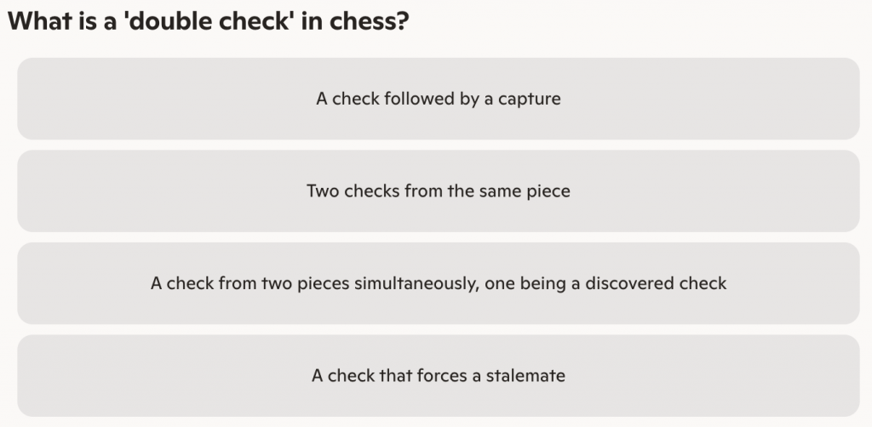Select the two pieces simultaneously answer

[438, 283]
